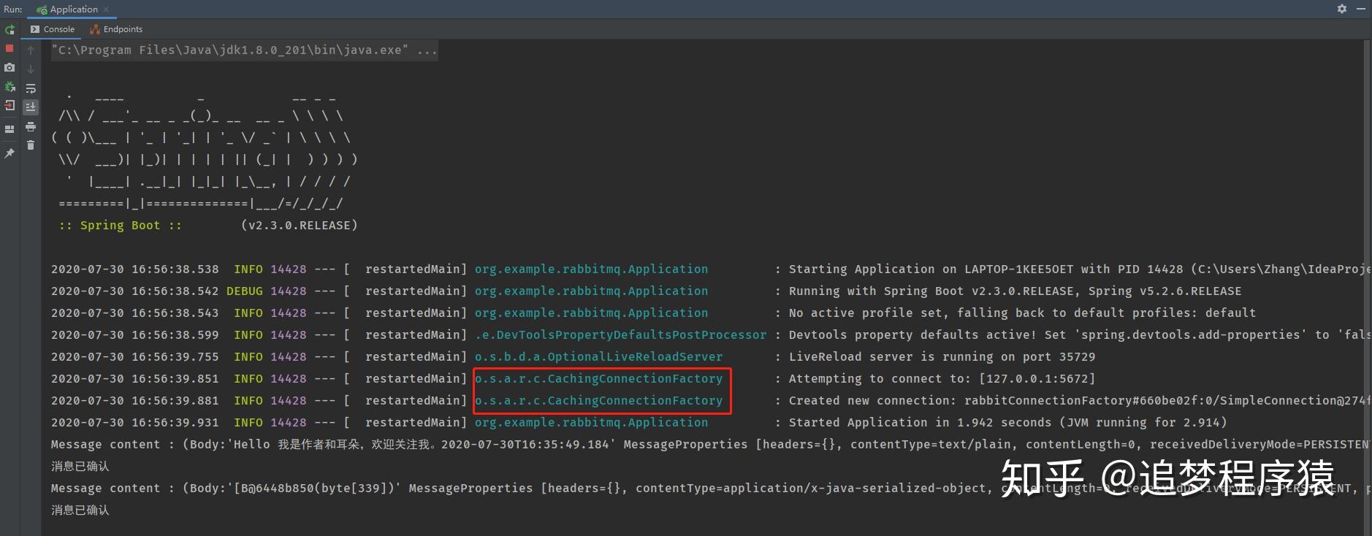
Task: Close the Application run tab
Action: point(106,9)
